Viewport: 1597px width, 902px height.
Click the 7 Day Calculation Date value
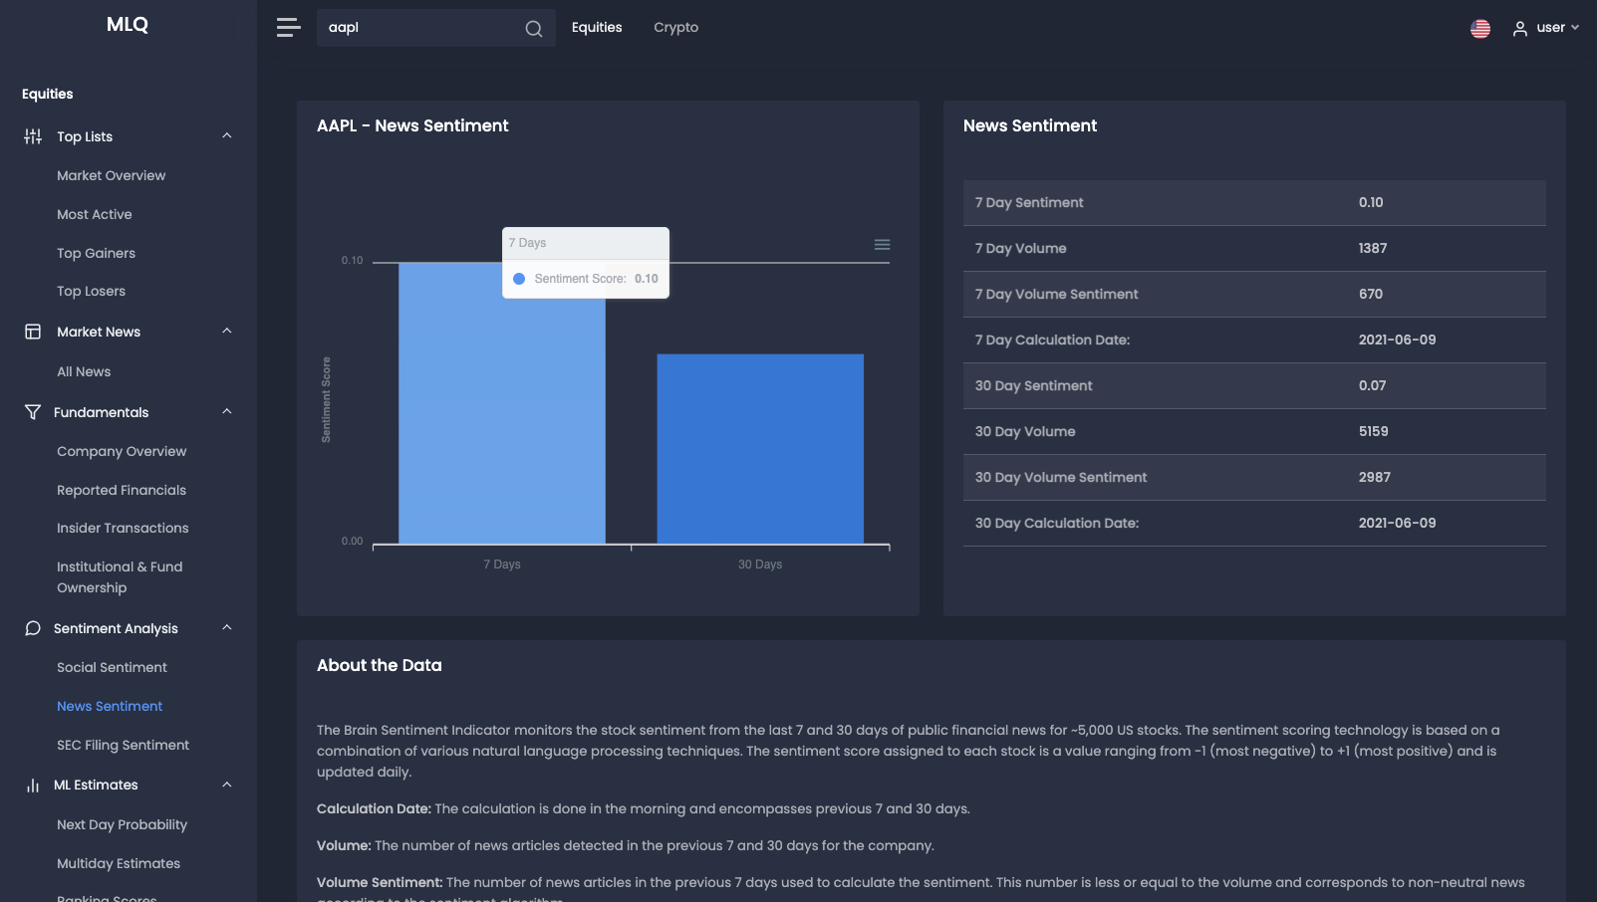(x=1398, y=339)
